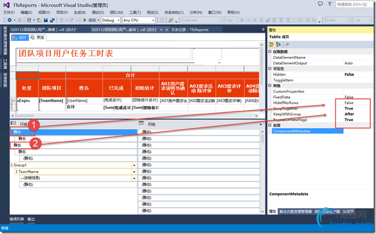
Task: Pin the active document tab
Action: click(161, 30)
